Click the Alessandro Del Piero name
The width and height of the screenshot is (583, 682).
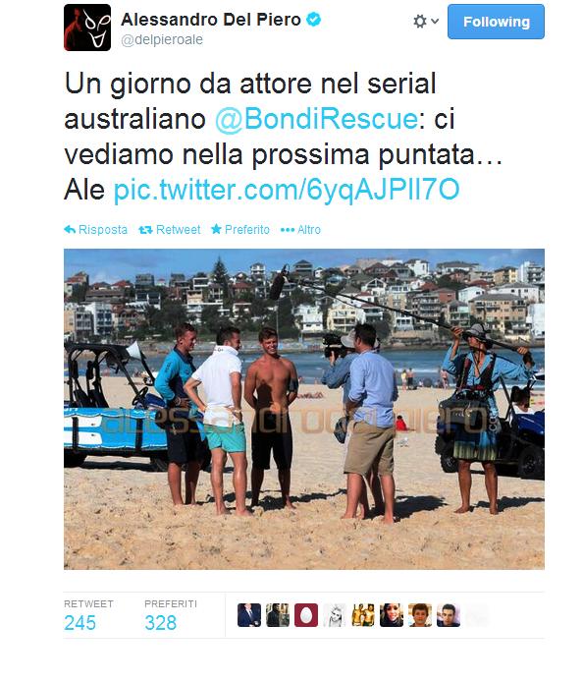click(211, 20)
